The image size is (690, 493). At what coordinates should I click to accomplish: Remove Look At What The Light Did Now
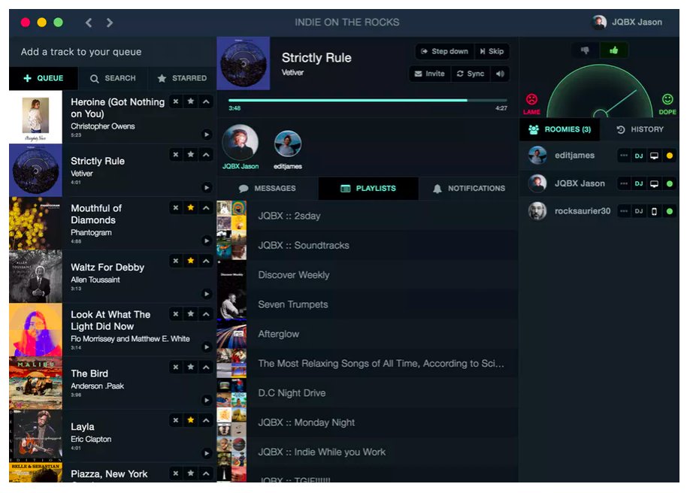[x=176, y=314]
